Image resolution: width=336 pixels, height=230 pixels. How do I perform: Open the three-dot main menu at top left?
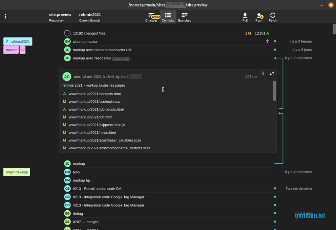(6, 16)
